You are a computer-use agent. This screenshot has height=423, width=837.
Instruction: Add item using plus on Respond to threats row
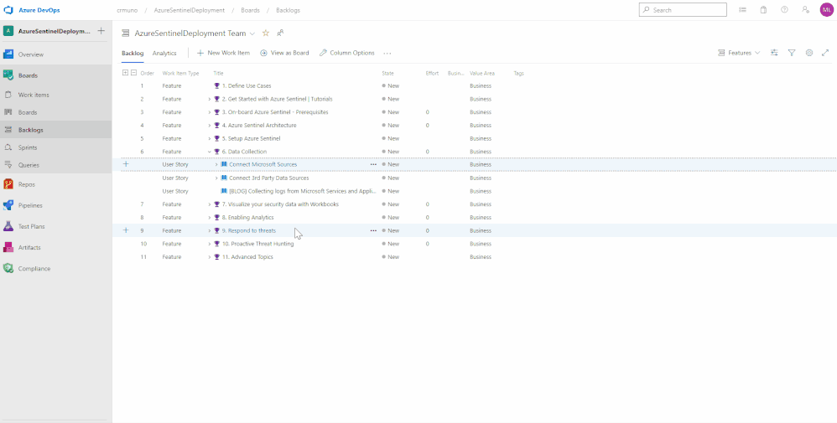click(x=126, y=230)
